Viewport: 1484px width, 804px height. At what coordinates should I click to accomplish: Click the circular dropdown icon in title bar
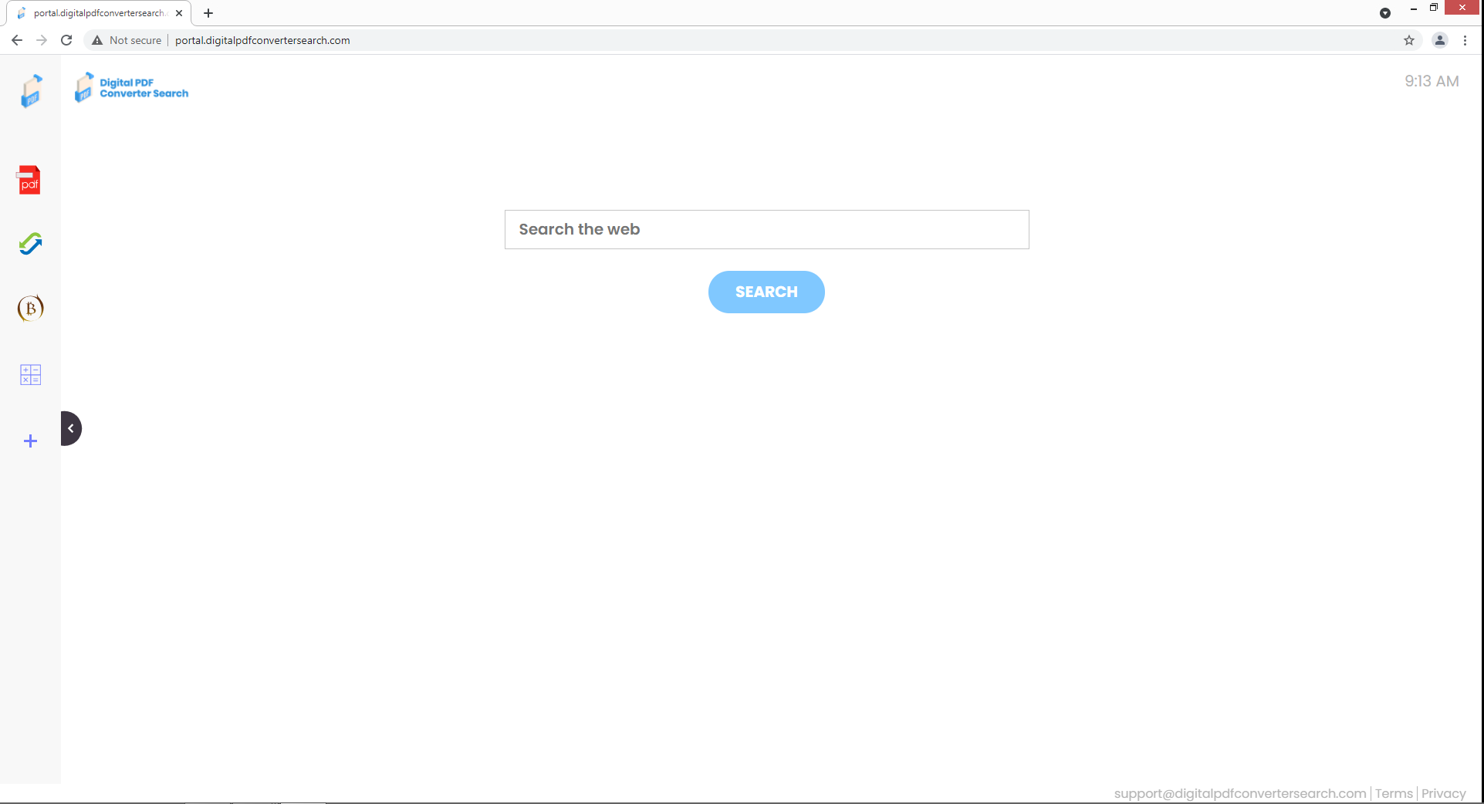(1385, 13)
